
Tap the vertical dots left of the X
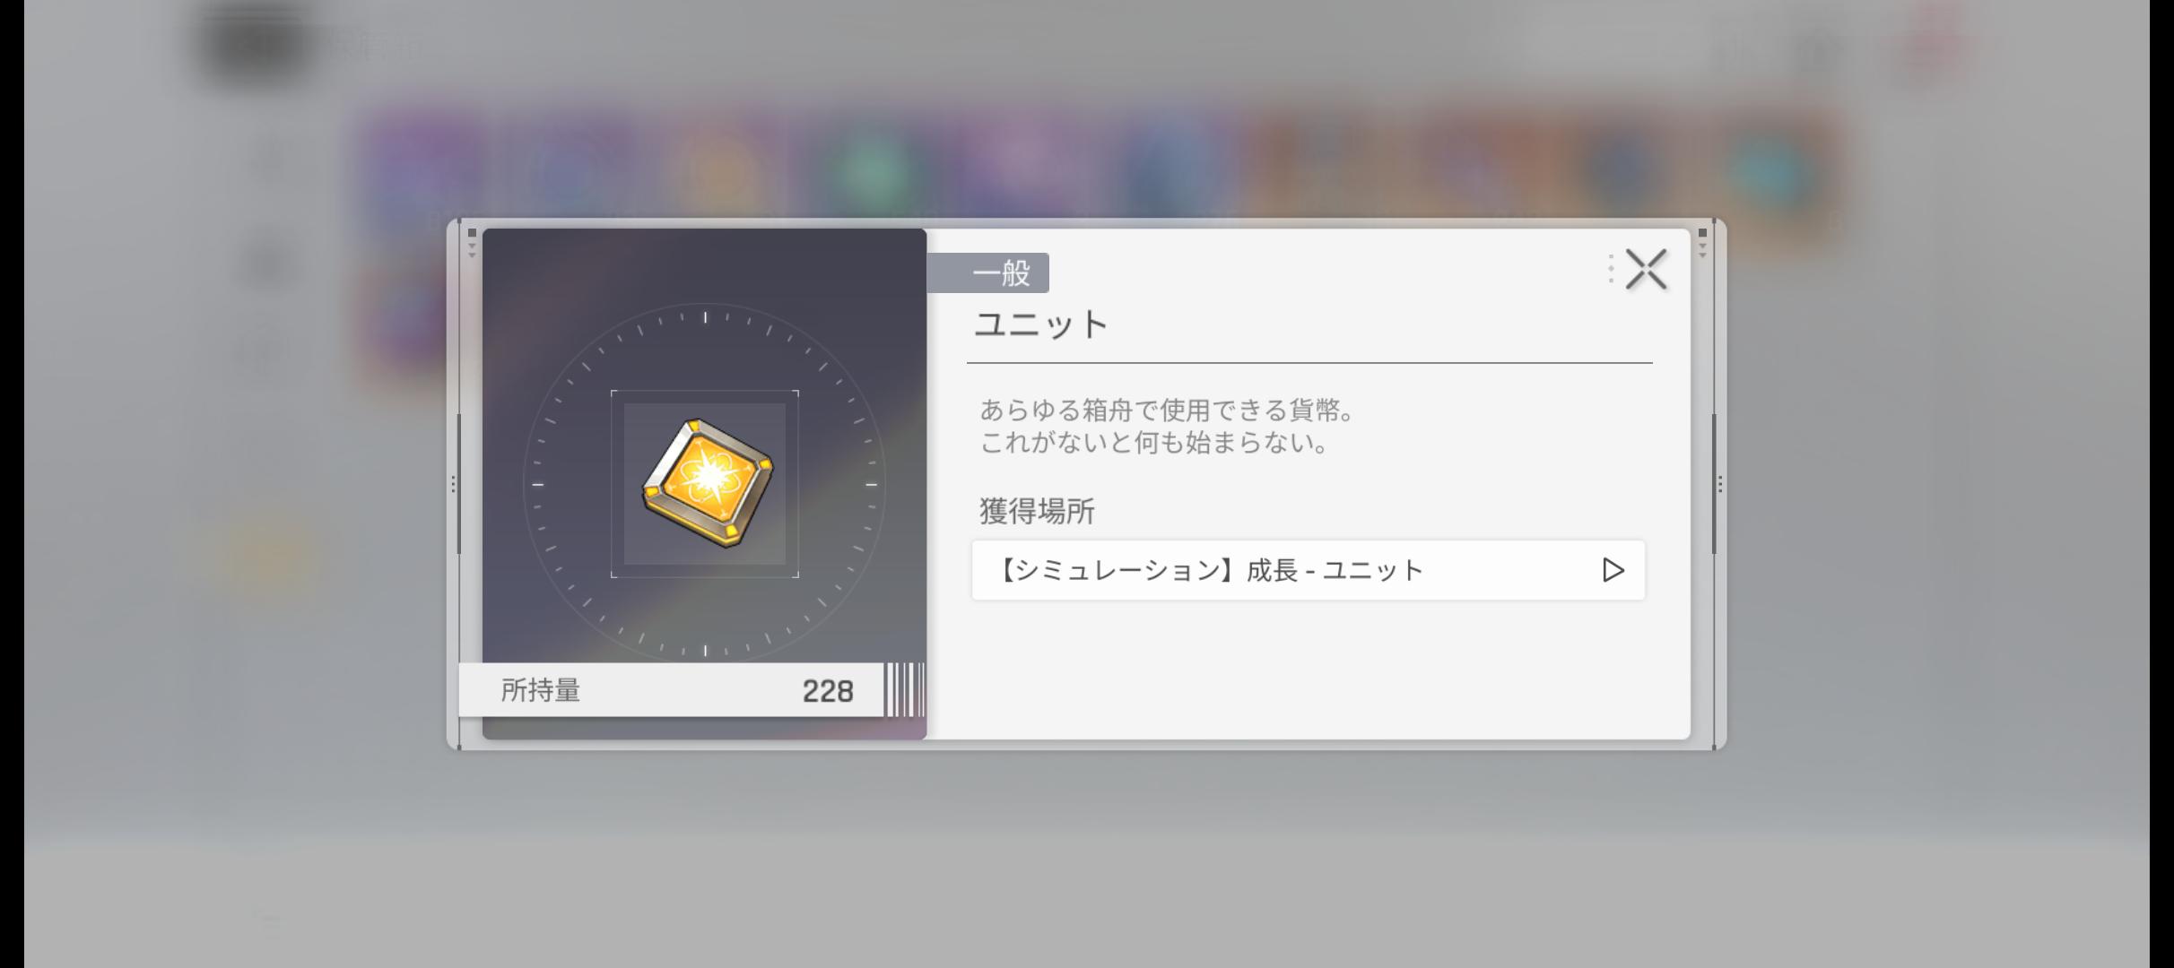pyautogui.click(x=1611, y=269)
